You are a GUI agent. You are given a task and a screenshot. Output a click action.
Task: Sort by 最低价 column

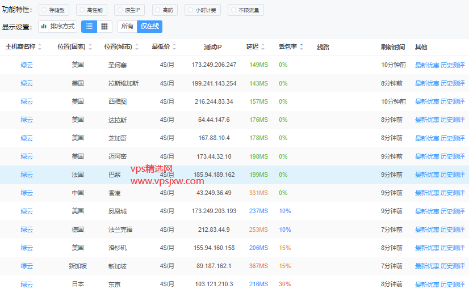point(164,47)
